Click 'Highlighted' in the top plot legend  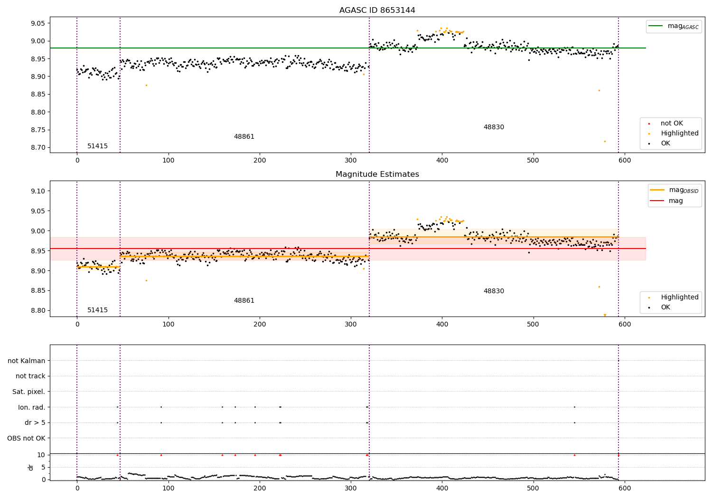pos(679,134)
